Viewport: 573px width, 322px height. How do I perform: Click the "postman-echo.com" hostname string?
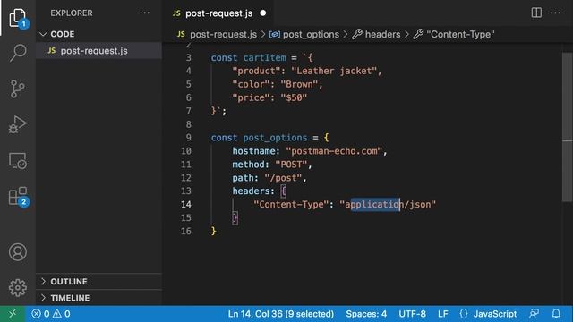click(x=334, y=151)
